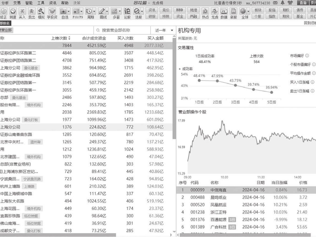Image resolution: width=316 pixels, height=237 pixels.
Task: Open the 智能 menu
Action: point(29,3)
